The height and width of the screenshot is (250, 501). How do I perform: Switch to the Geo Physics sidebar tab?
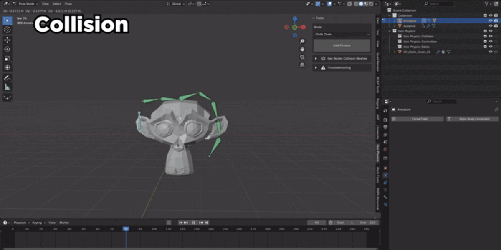[378, 153]
